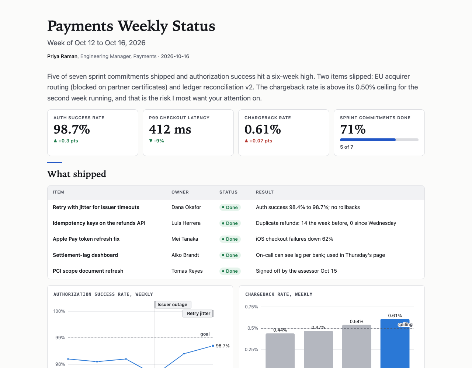
Task: Click Done badge in PCI scope row
Action: pos(230,271)
